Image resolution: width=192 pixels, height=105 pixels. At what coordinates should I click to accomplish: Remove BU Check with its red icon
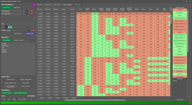click(x=32, y=11)
